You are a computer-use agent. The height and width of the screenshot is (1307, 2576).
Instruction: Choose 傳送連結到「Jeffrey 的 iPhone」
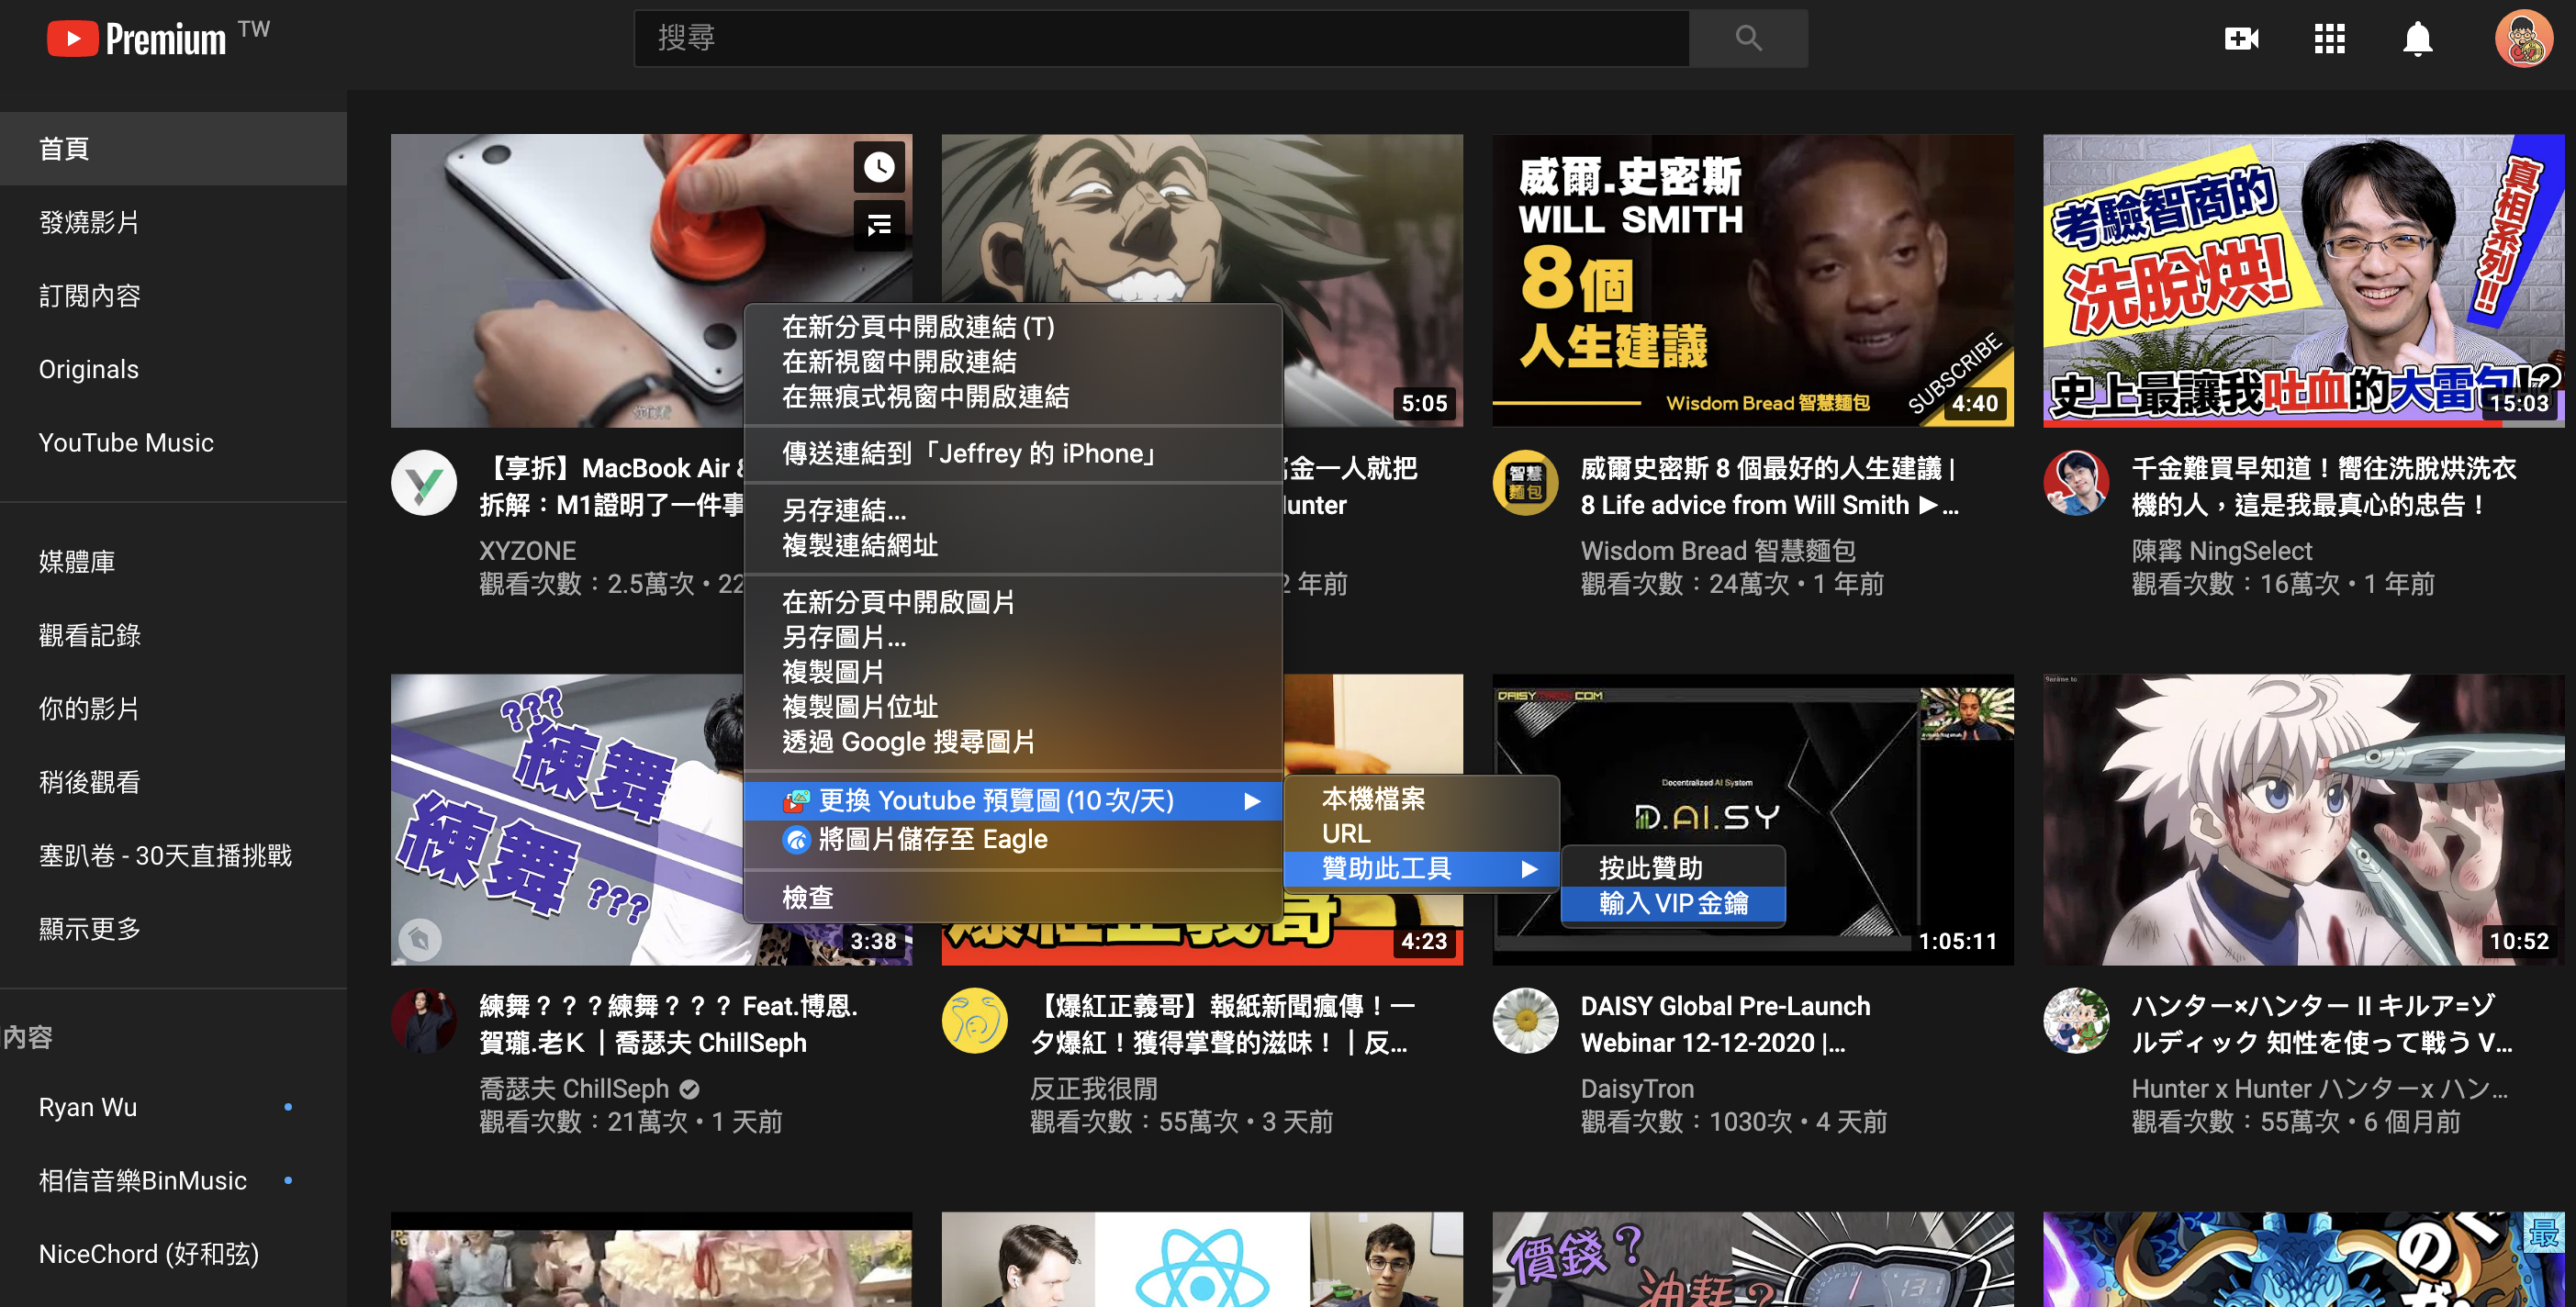pos(1013,454)
